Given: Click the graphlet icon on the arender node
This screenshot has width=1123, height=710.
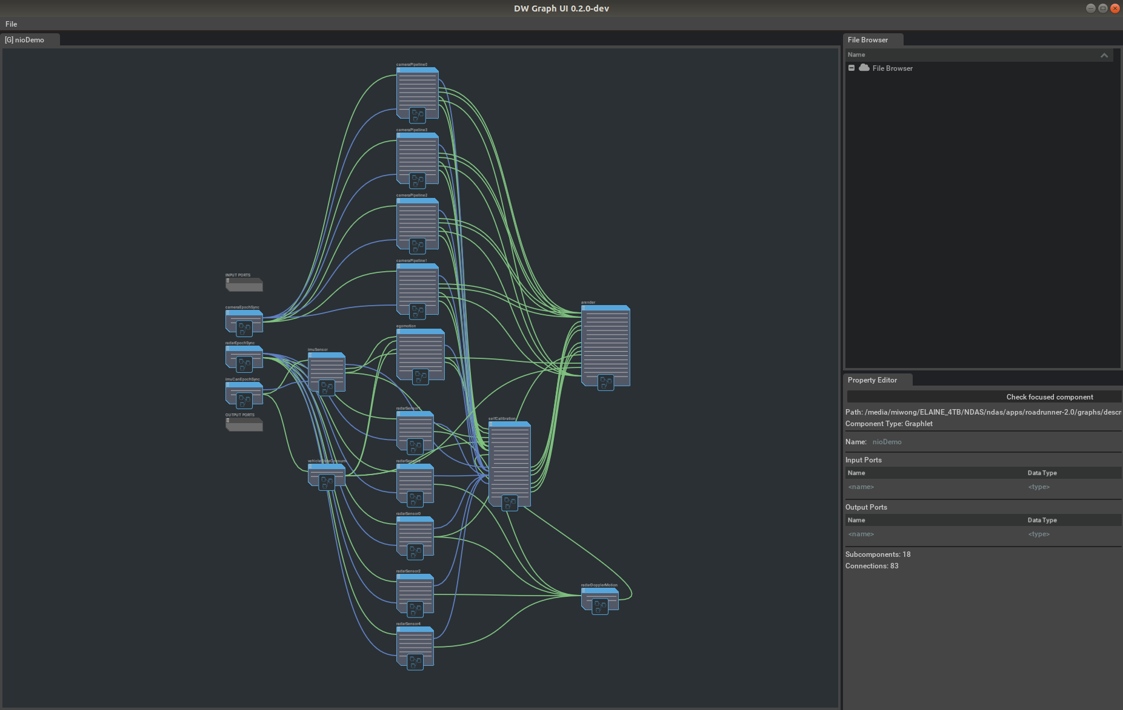Looking at the screenshot, I should [604, 382].
